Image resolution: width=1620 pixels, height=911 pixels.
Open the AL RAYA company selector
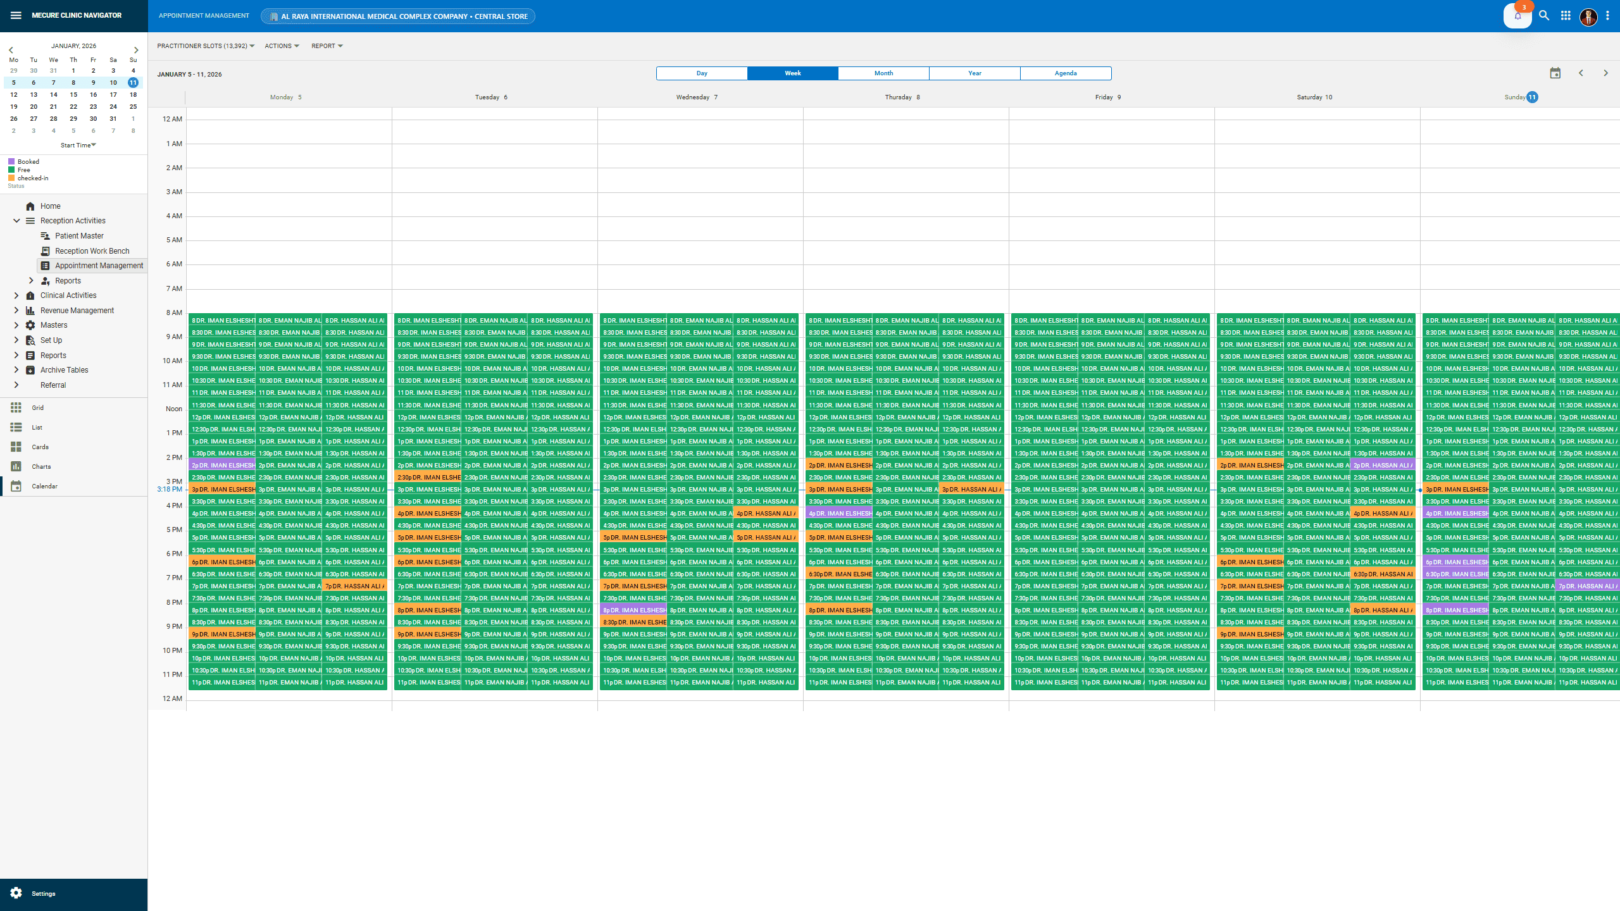[397, 16]
